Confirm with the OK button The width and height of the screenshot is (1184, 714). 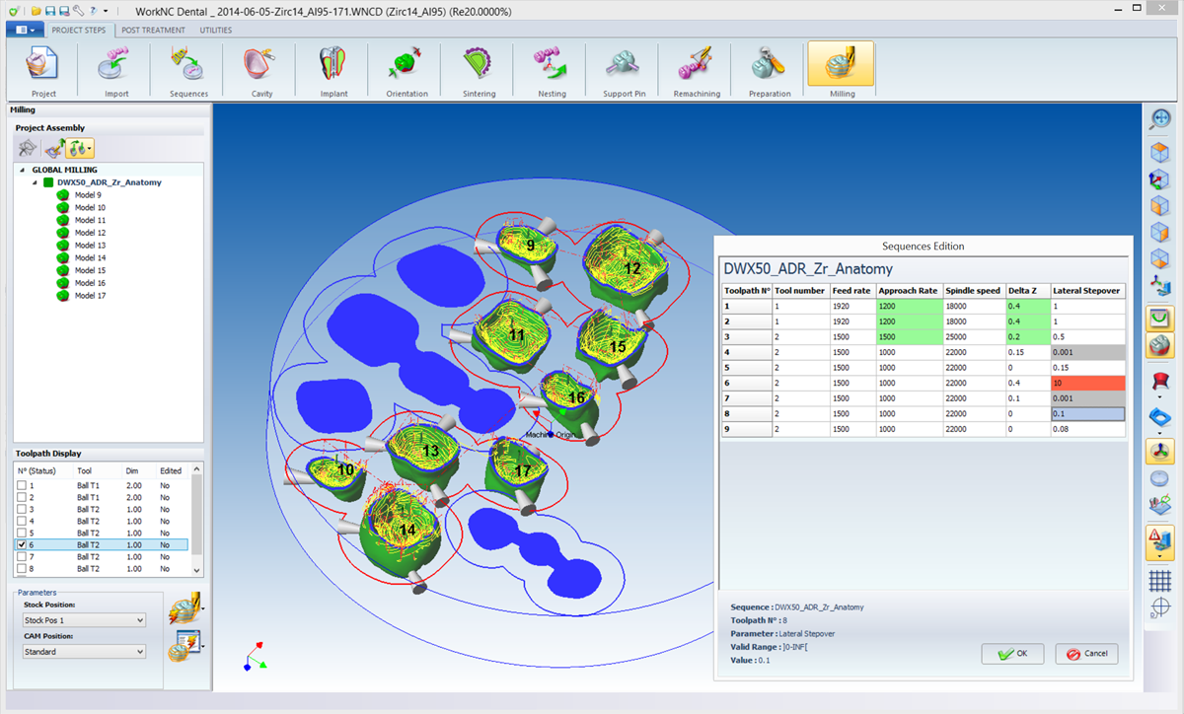[1012, 654]
